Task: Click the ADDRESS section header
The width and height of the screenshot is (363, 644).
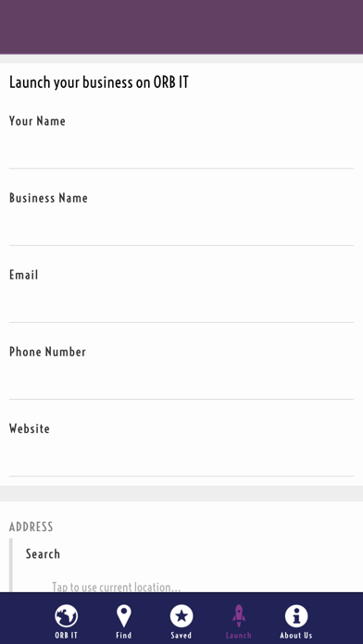Action: 31,526
